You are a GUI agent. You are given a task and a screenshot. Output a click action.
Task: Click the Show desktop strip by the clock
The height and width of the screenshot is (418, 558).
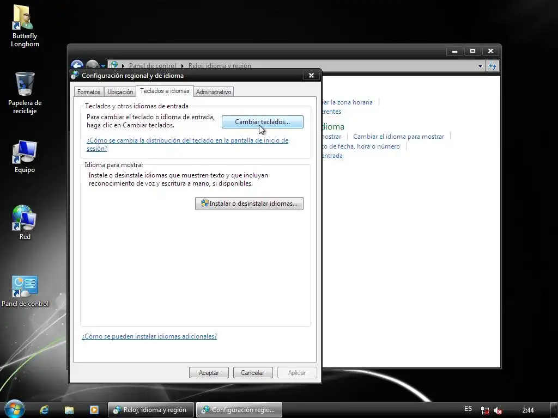pyautogui.click(x=554, y=410)
